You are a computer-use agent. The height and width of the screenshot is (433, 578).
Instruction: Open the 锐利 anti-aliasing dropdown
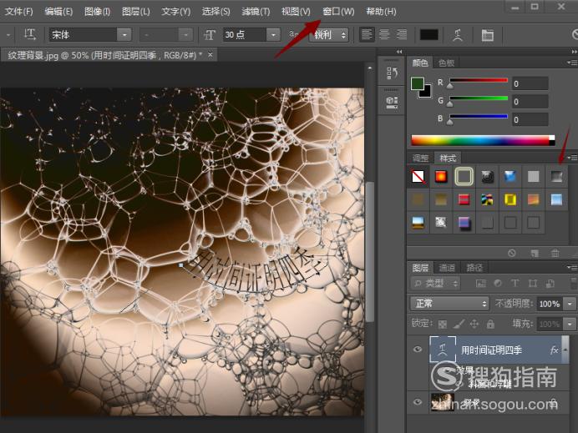328,35
